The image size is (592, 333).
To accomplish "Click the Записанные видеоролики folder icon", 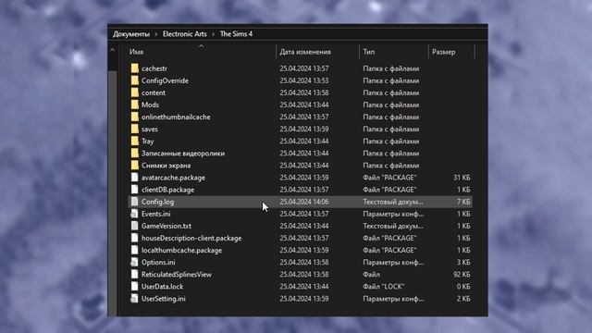I will tap(135, 154).
